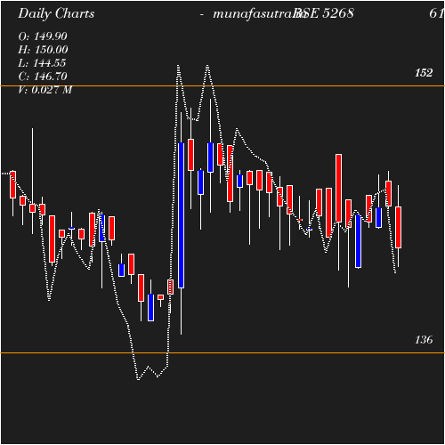Click the lowest blue candlestick near chart bottom

point(150,307)
